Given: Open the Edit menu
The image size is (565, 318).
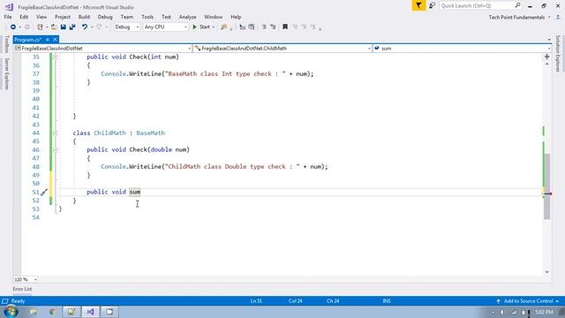Looking at the screenshot, I should (x=24, y=17).
